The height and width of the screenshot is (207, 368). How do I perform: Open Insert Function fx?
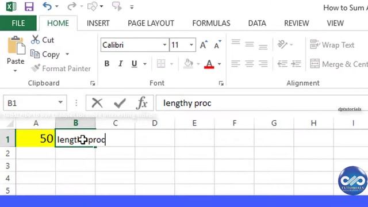(142, 103)
